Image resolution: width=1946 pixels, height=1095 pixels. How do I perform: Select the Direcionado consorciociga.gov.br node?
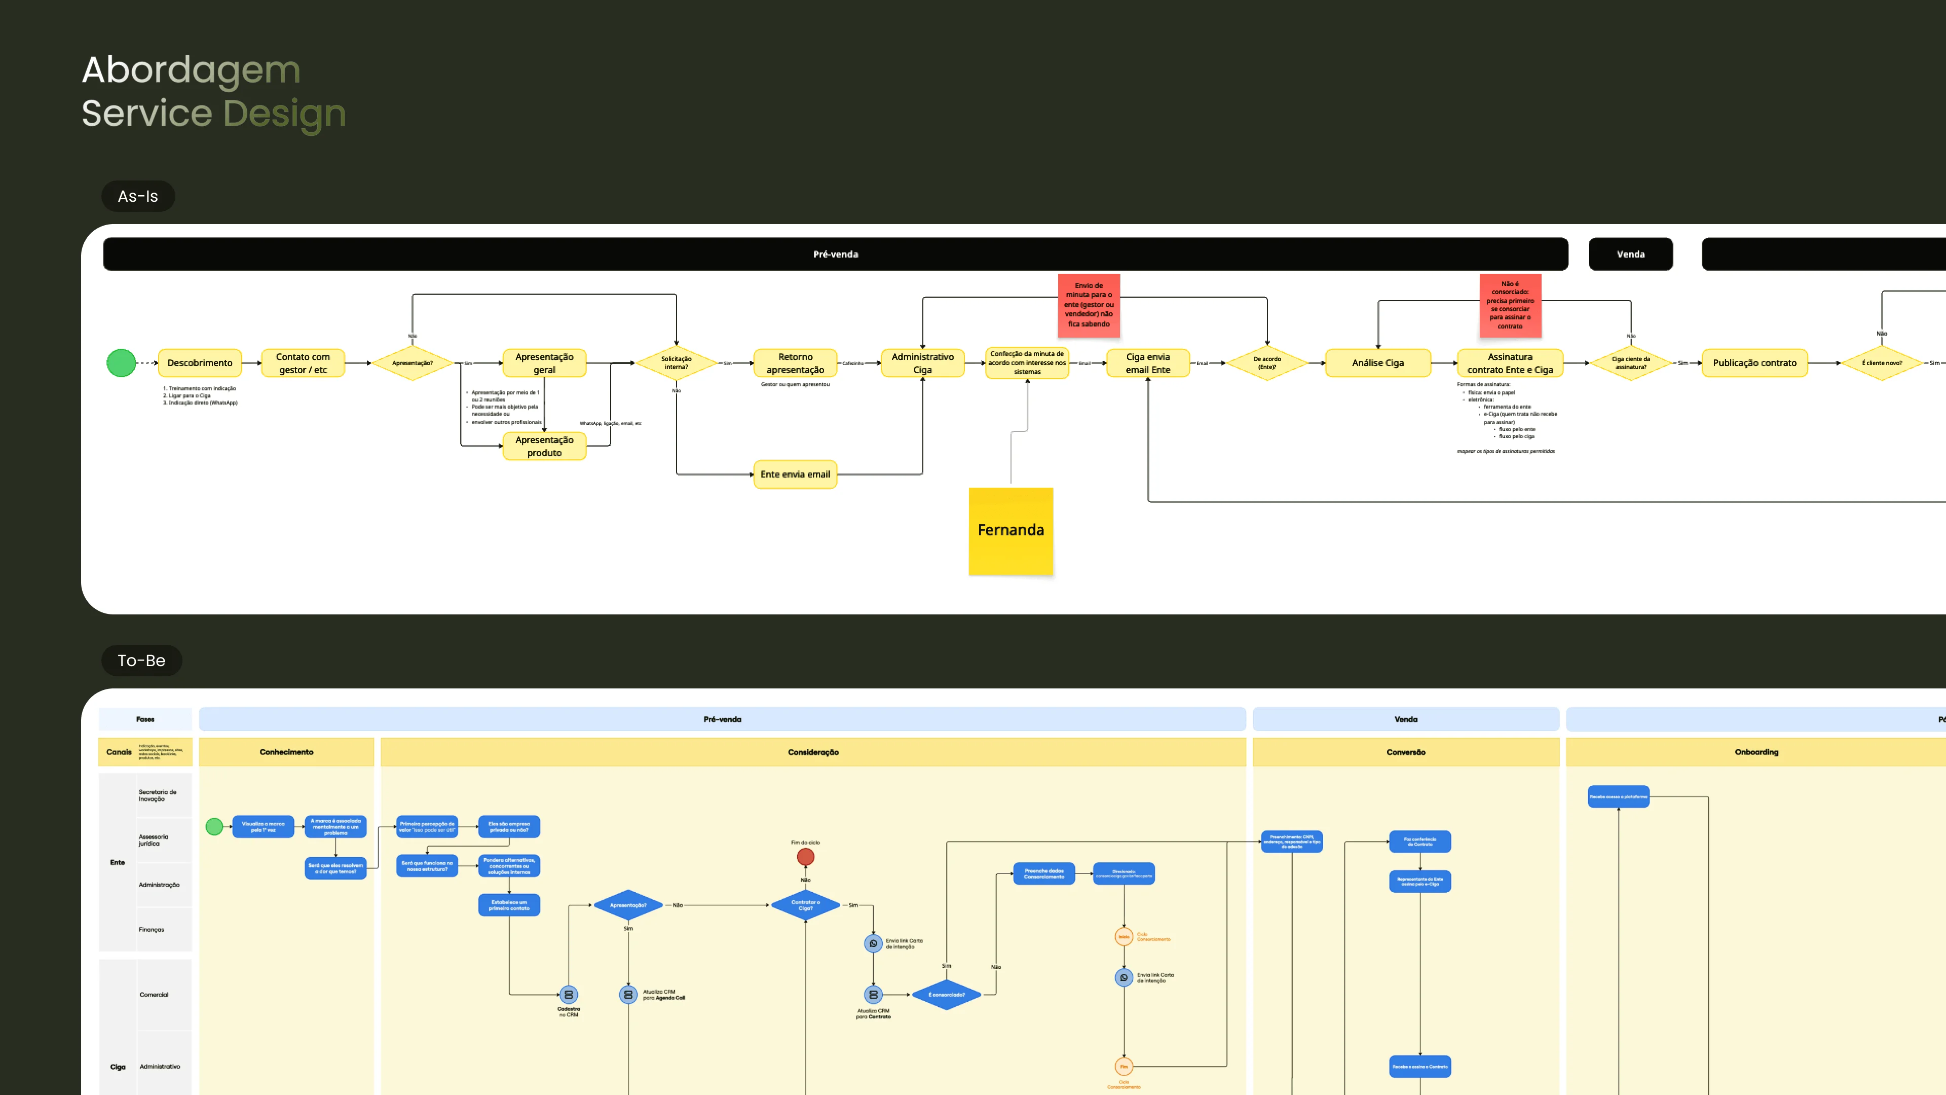(x=1124, y=873)
